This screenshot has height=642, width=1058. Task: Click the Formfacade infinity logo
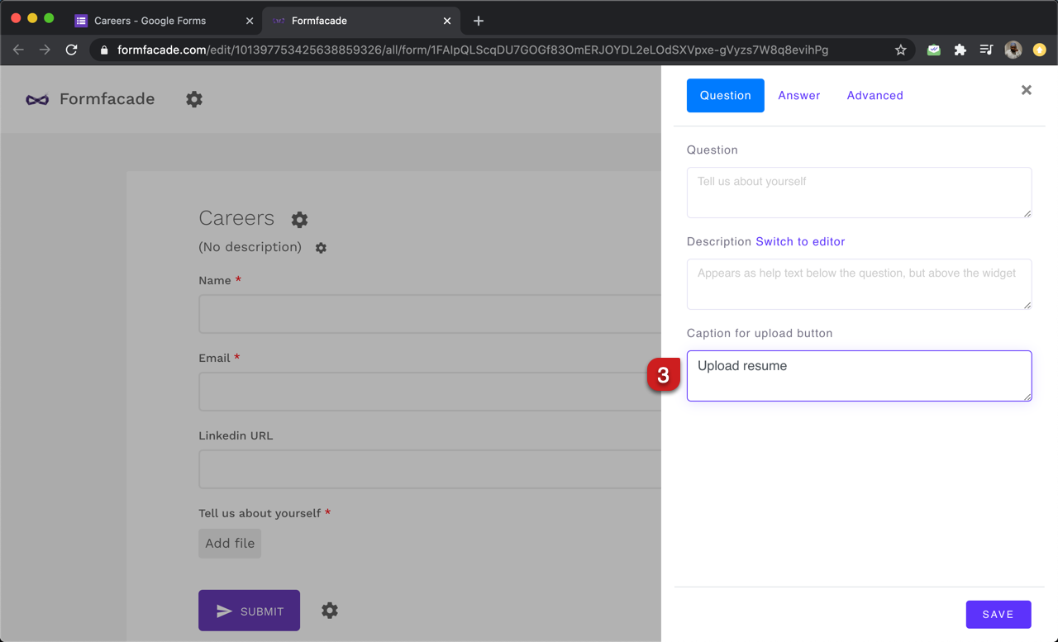click(x=37, y=99)
